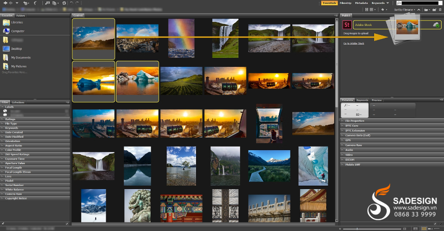Click the lock thumbnail grid icon
The height and width of the screenshot is (231, 444).
(x=416, y=229)
